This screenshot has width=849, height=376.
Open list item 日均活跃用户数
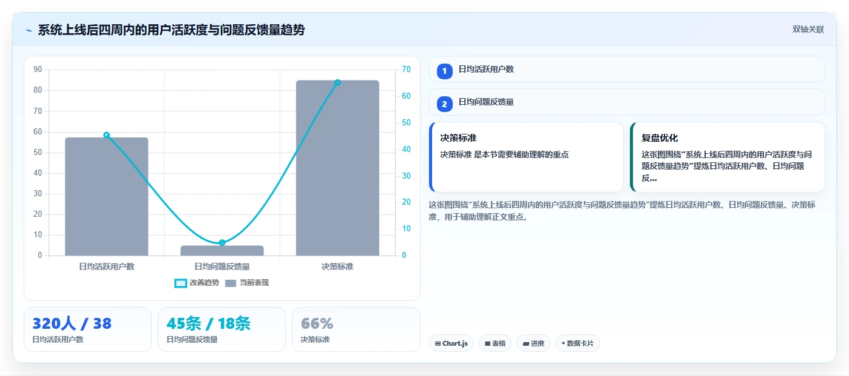tap(627, 69)
